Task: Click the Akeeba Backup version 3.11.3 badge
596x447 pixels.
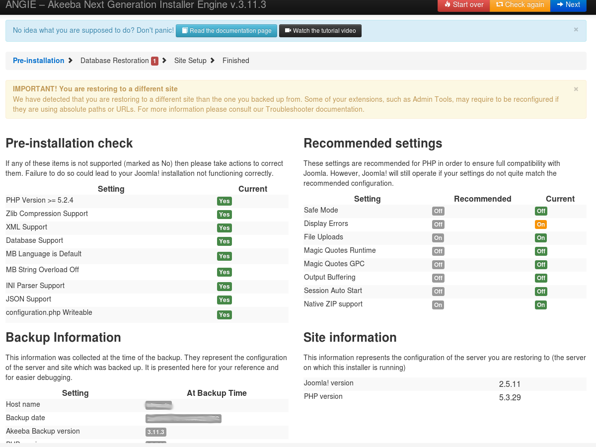Action: [x=156, y=432]
